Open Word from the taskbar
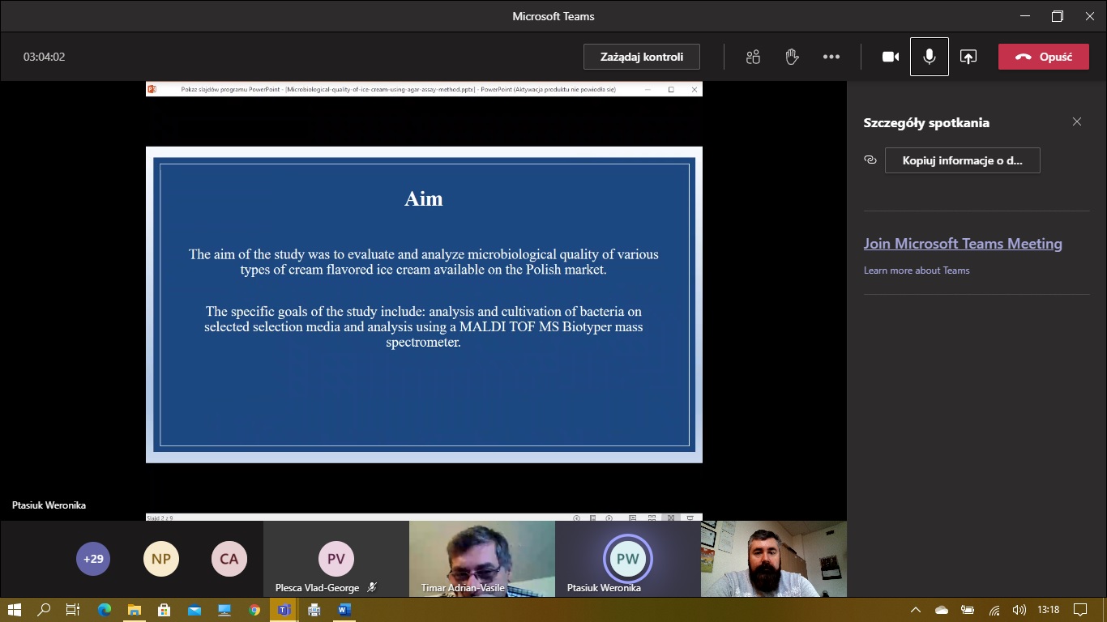Viewport: 1107px width, 622px height. click(344, 610)
